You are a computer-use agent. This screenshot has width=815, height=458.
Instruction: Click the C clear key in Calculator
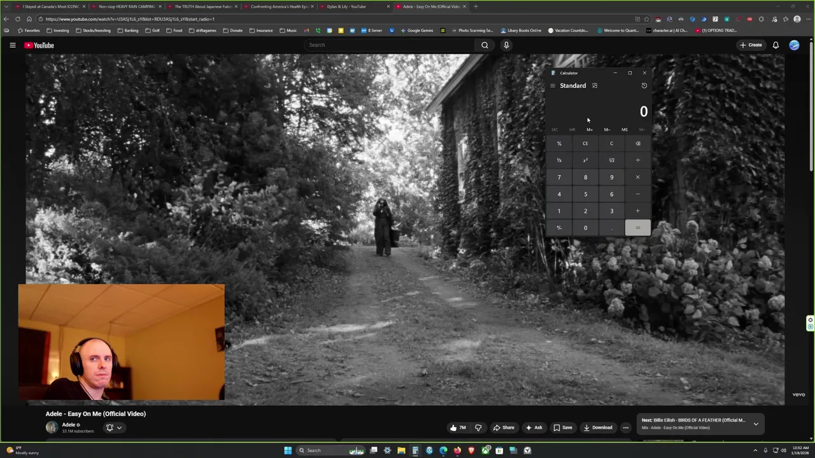pyautogui.click(x=611, y=143)
